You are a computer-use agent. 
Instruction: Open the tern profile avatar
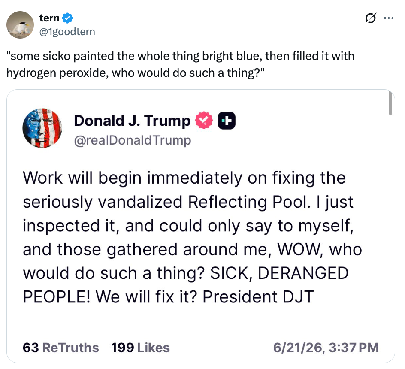[20, 25]
